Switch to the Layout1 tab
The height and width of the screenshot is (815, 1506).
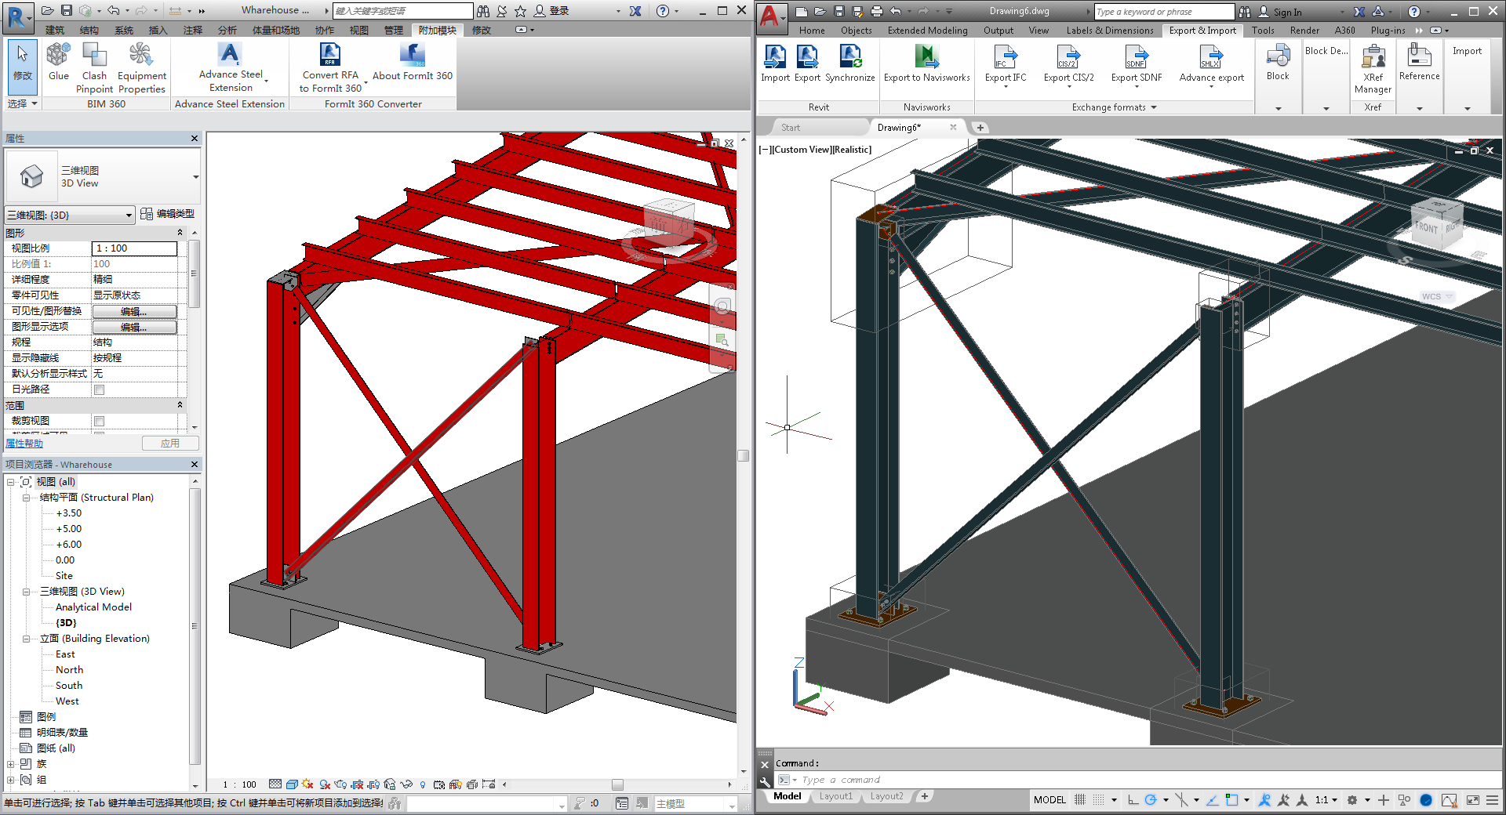(x=835, y=795)
